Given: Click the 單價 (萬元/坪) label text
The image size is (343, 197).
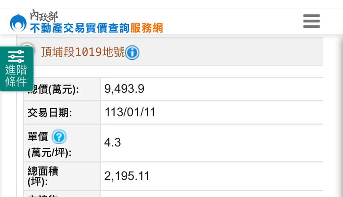Looking at the screenshot, I should tap(49, 144).
